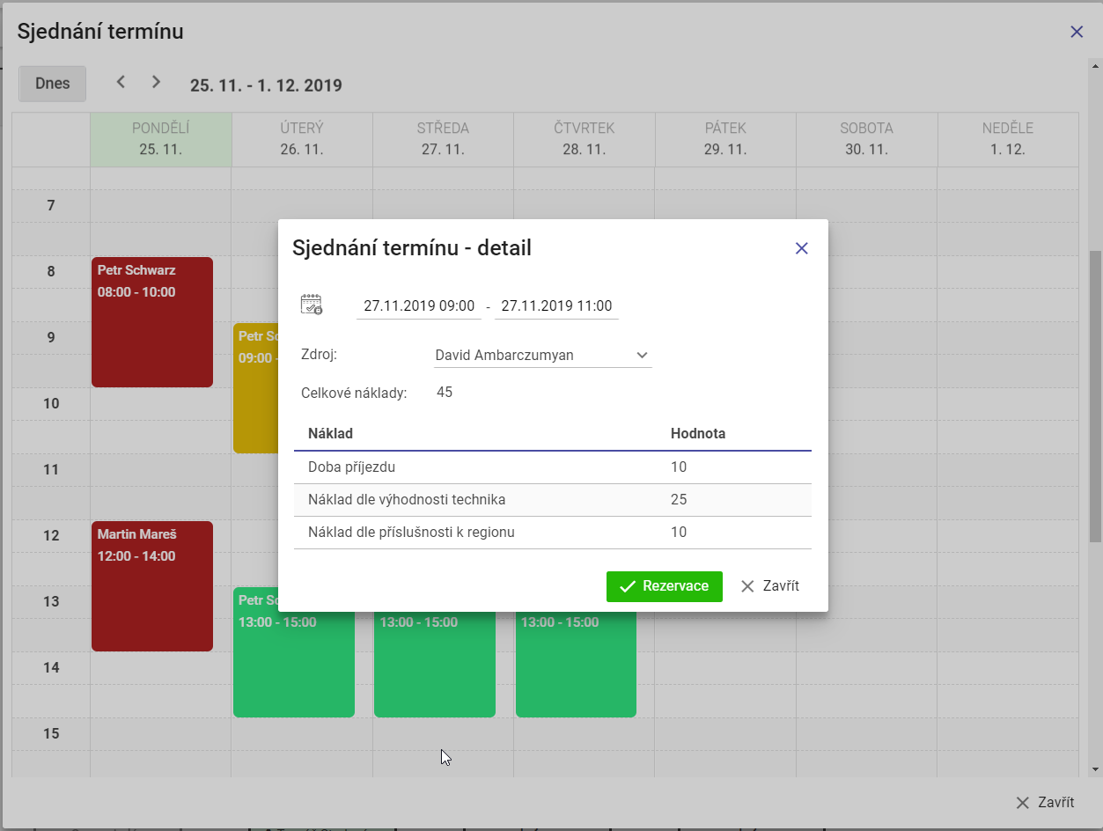Close the outer Sjednání termínu window with X
The image size is (1103, 831).
coord(1076,32)
